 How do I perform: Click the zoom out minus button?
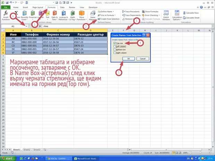click(190, 153)
